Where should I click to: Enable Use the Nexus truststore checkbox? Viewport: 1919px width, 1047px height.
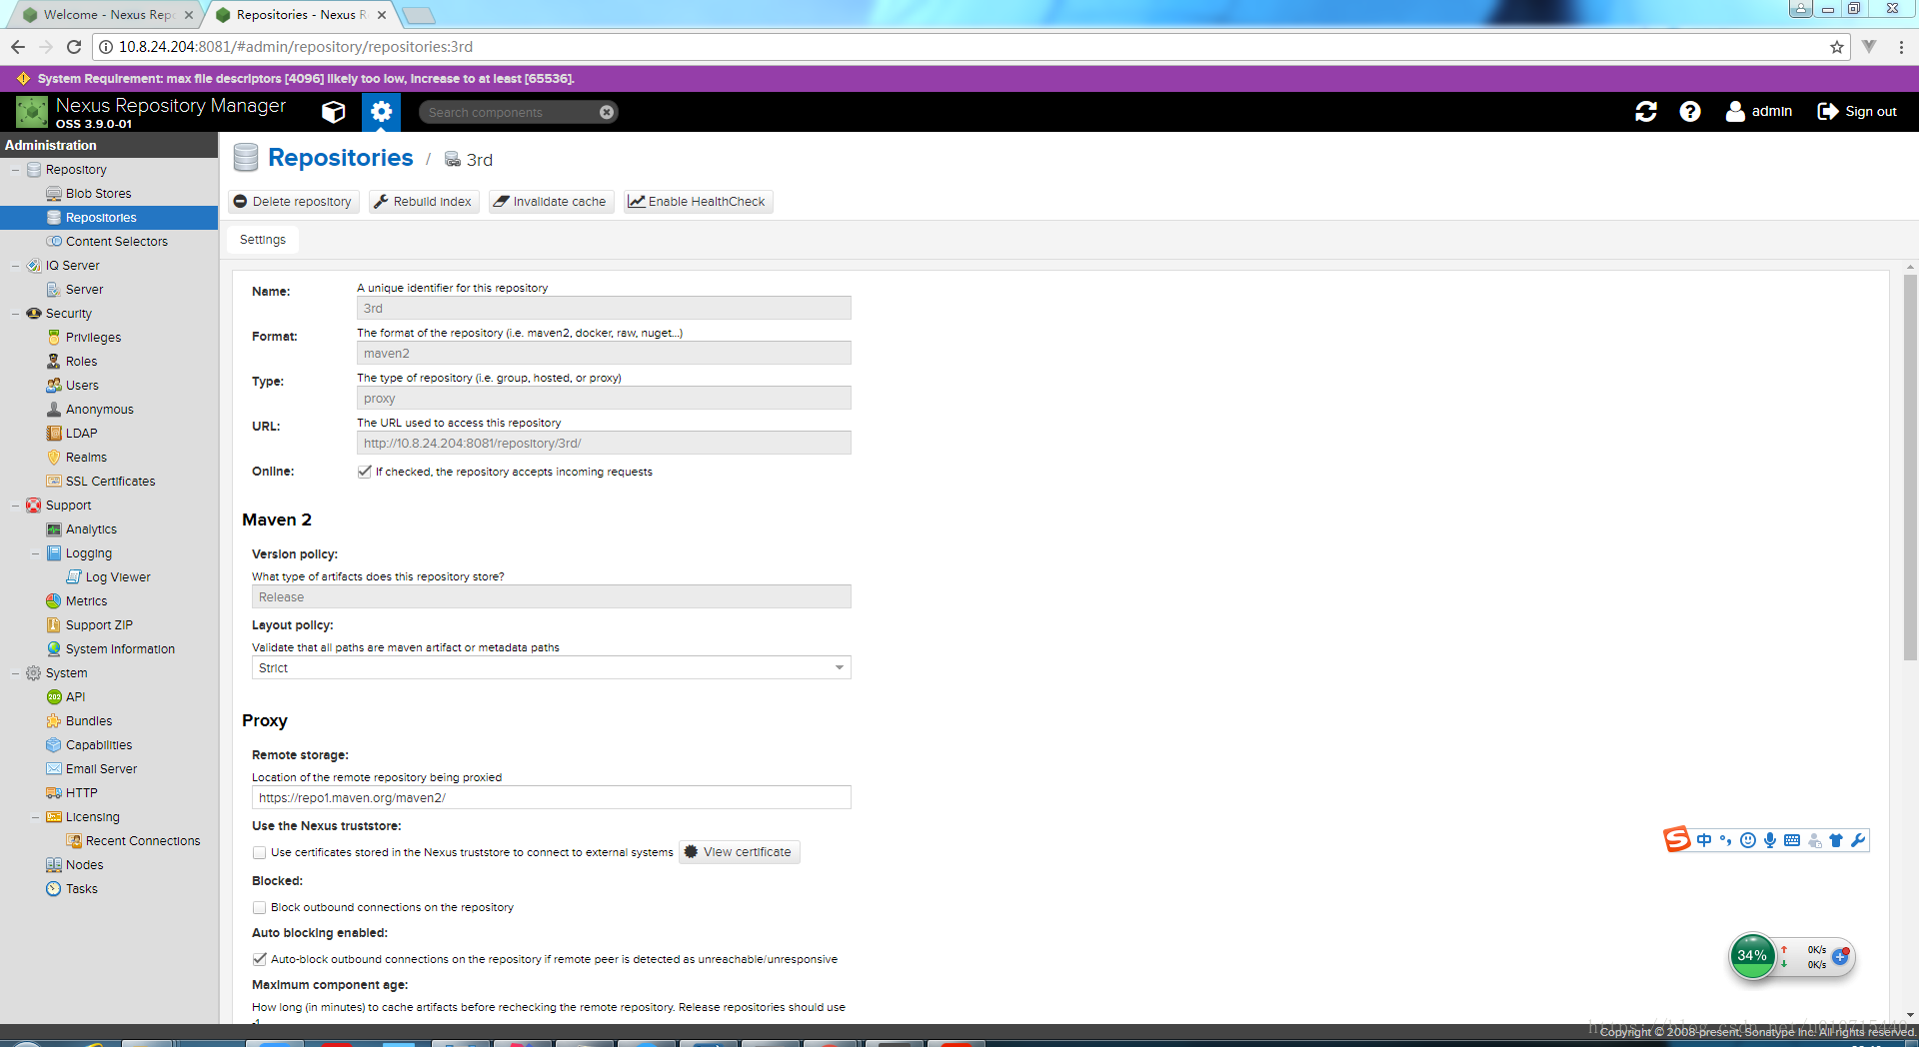[260, 853]
